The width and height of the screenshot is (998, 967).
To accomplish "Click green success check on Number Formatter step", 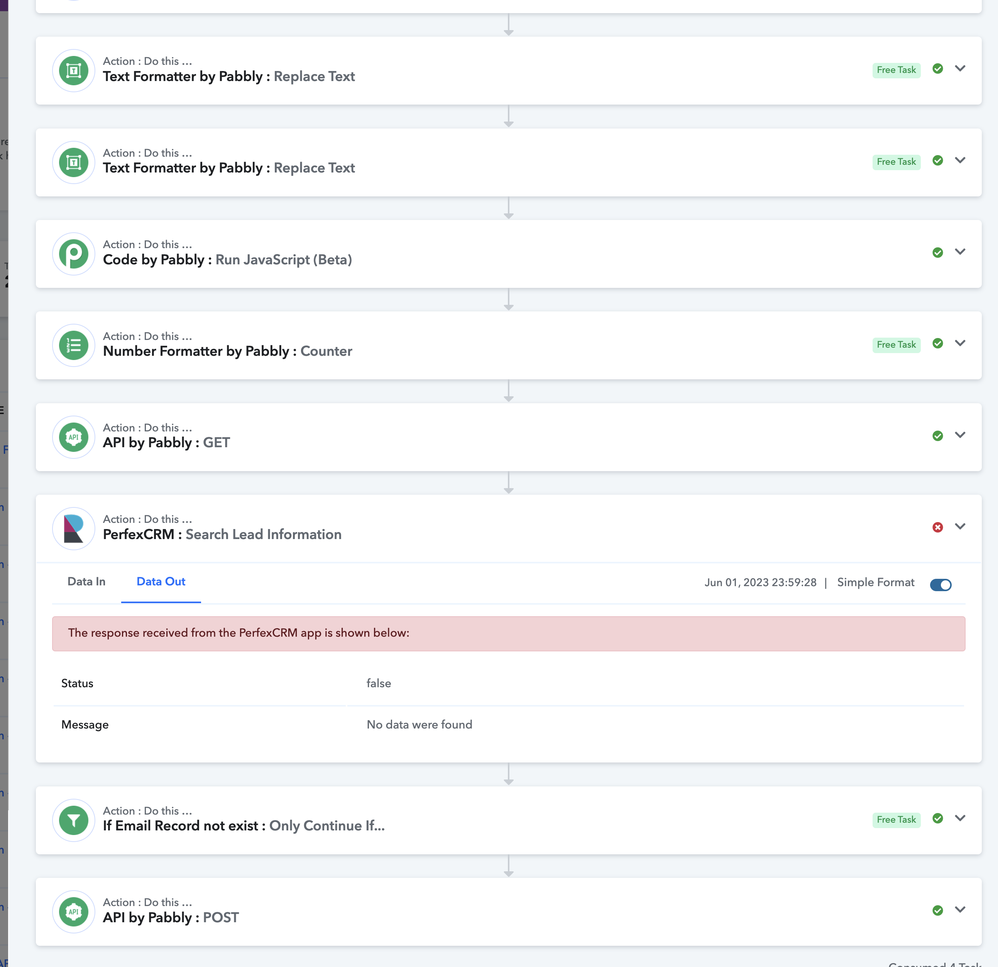I will 937,343.
